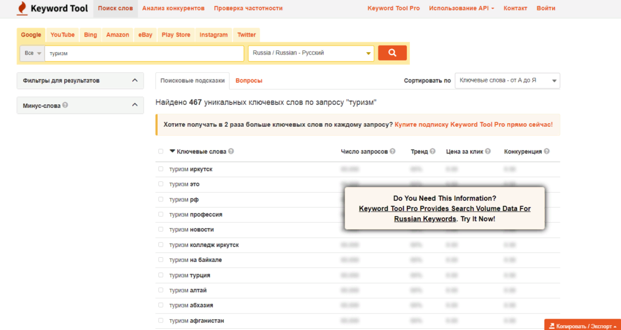Click the keyword туризм на байкале

[195, 260]
